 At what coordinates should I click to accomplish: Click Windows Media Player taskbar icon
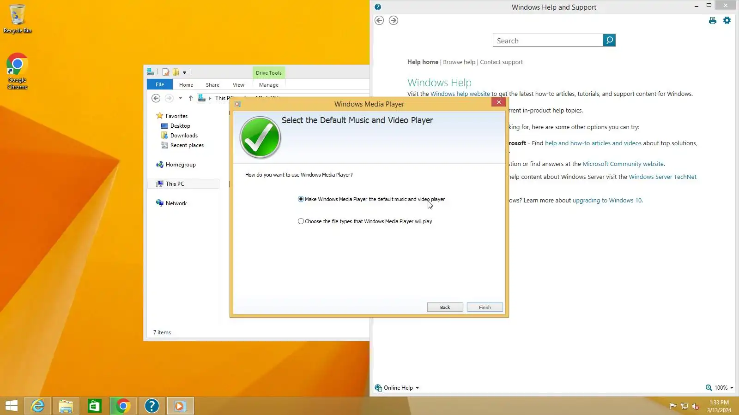tap(180, 406)
